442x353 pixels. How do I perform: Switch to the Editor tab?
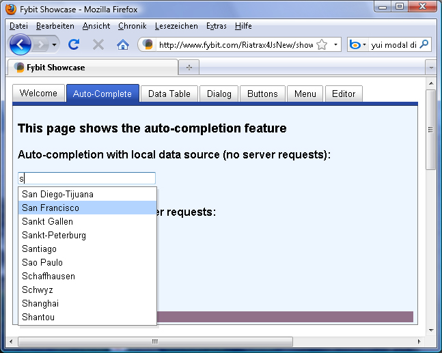pyautogui.click(x=344, y=94)
